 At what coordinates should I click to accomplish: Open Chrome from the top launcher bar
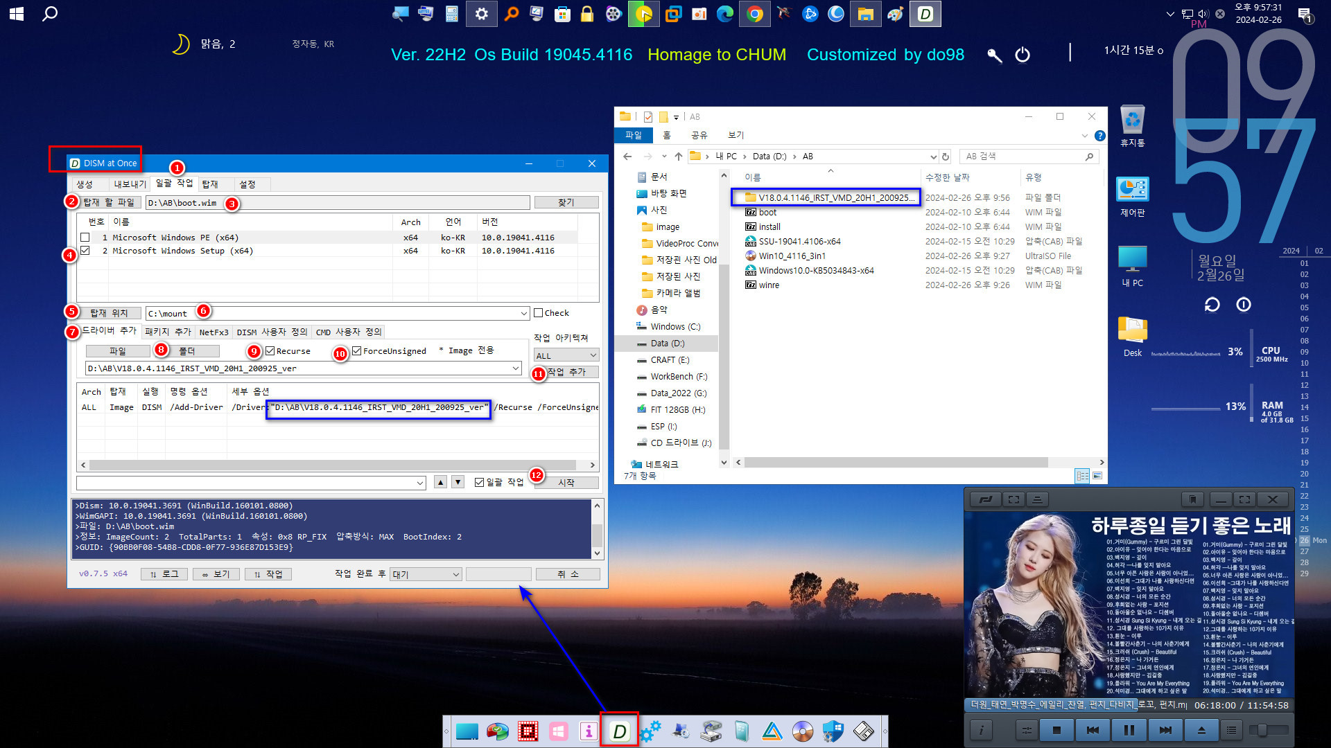755,14
